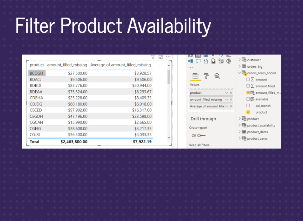This screenshot has height=221, width=303.
Task: Open the dropdown for Average of amount_filled_missing field
Action: point(227,106)
